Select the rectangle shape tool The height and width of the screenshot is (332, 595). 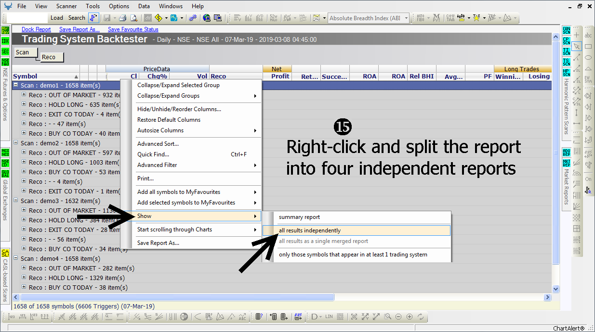[x=588, y=46]
